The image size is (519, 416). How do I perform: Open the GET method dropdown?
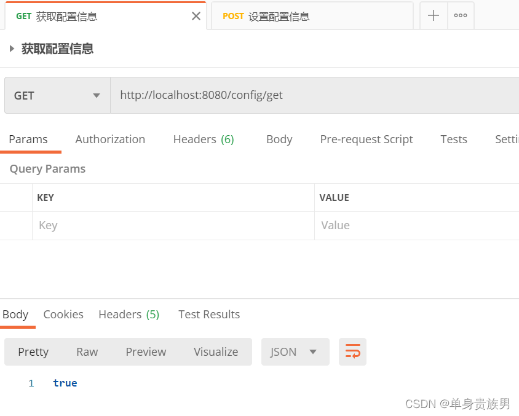pyautogui.click(x=57, y=96)
